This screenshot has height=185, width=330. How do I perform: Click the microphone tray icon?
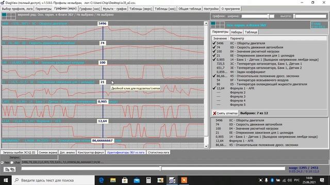pos(266,180)
